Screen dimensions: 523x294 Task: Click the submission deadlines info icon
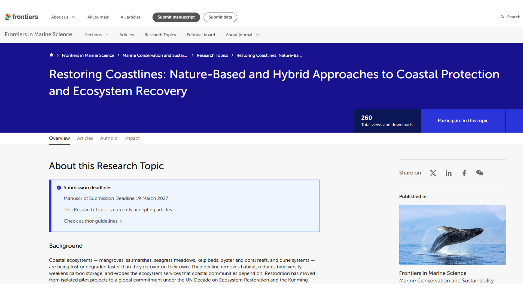[x=59, y=188]
